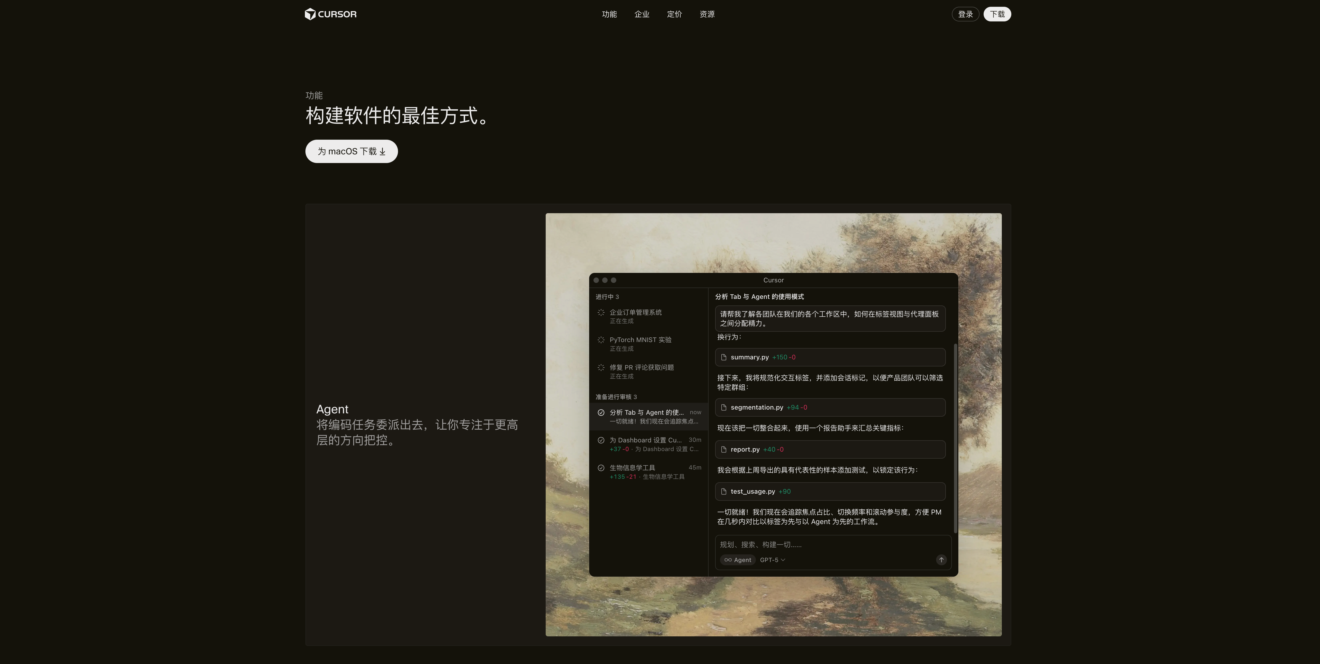Click the checkmark icon beside 生物信息学工具
Image resolution: width=1320 pixels, height=664 pixels.
[601, 467]
